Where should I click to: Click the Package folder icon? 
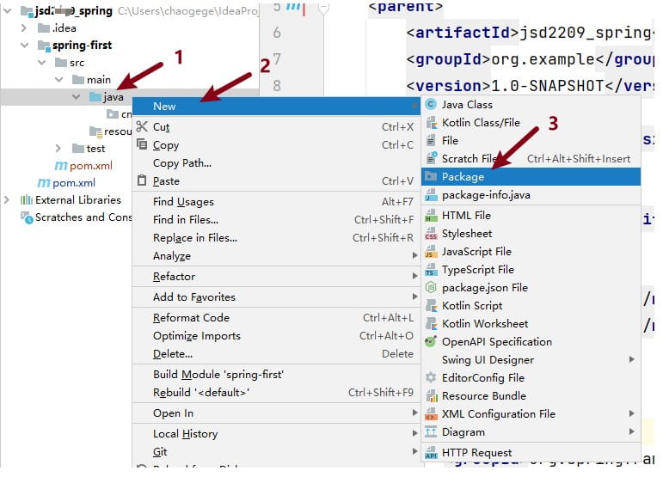pyautogui.click(x=431, y=177)
